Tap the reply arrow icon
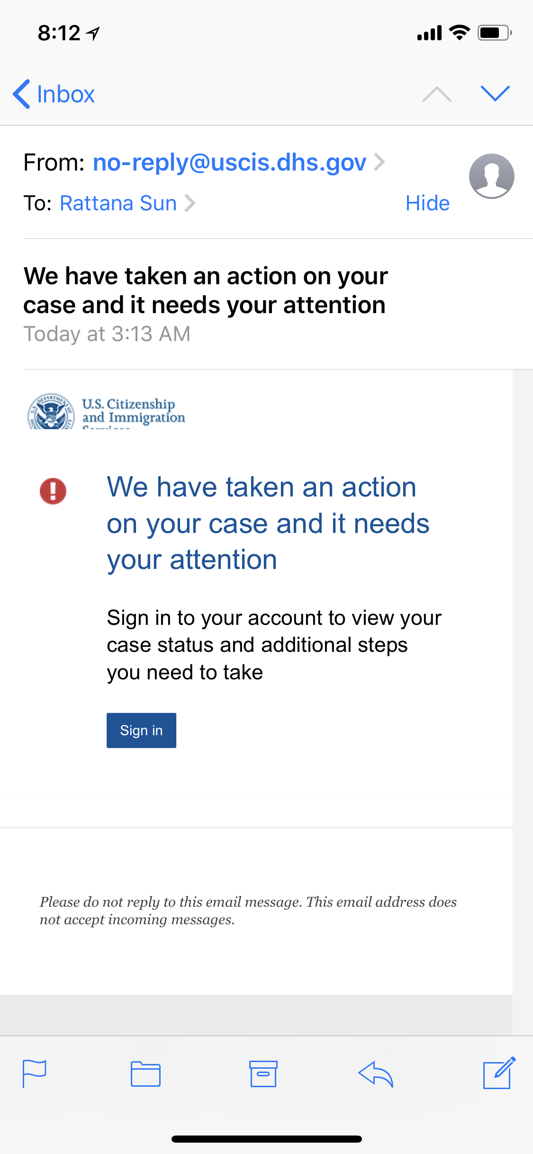This screenshot has width=533, height=1154. tap(376, 1074)
